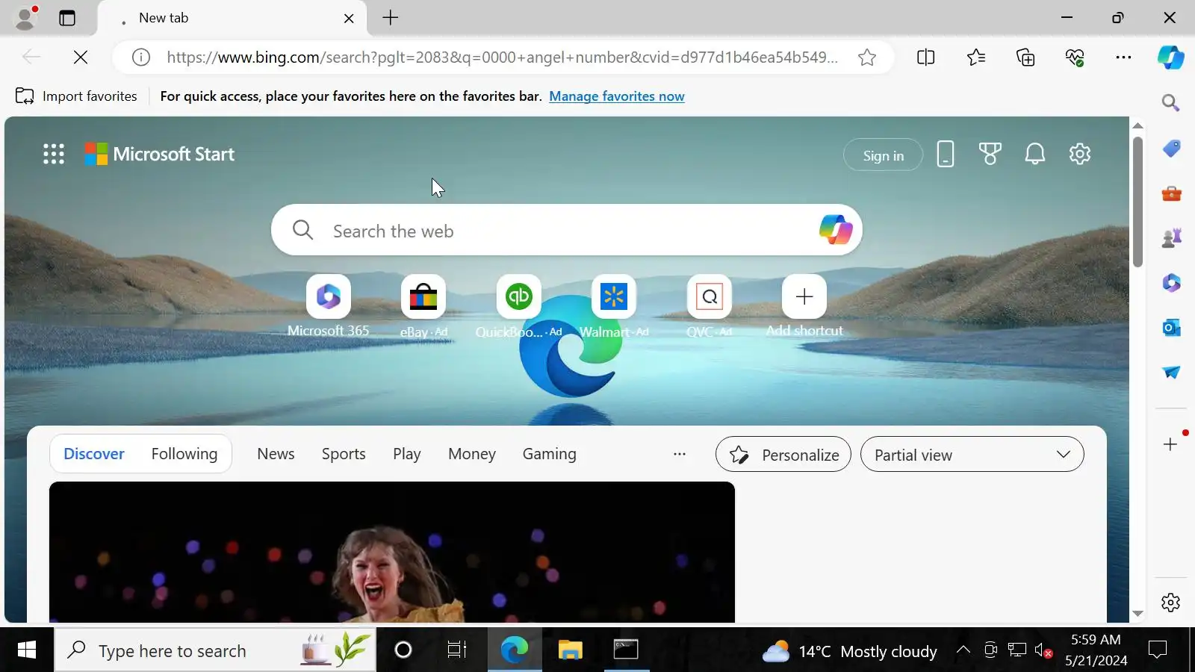Viewport: 1195px width, 672px height.
Task: Expand the Partial view dropdown
Action: point(972,455)
